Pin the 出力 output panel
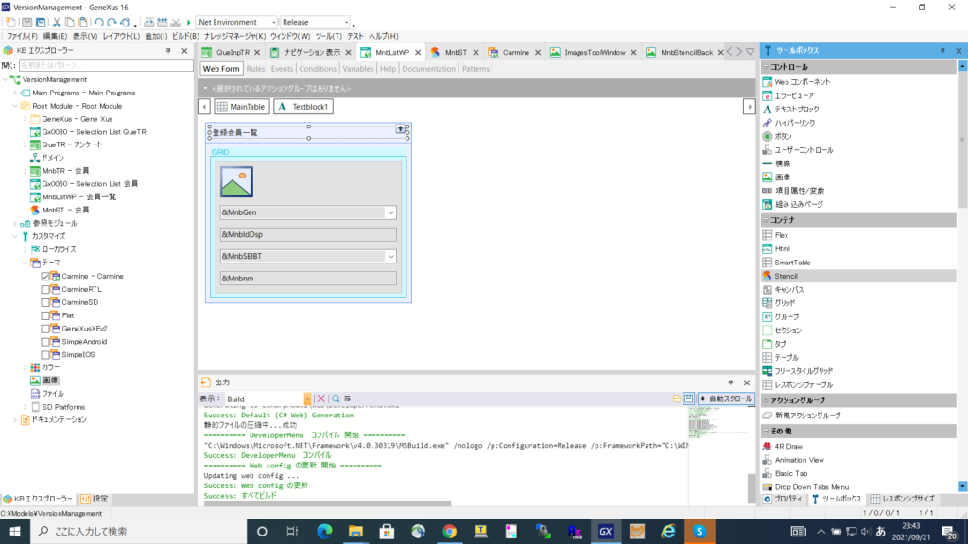968x544 pixels. coord(731,382)
